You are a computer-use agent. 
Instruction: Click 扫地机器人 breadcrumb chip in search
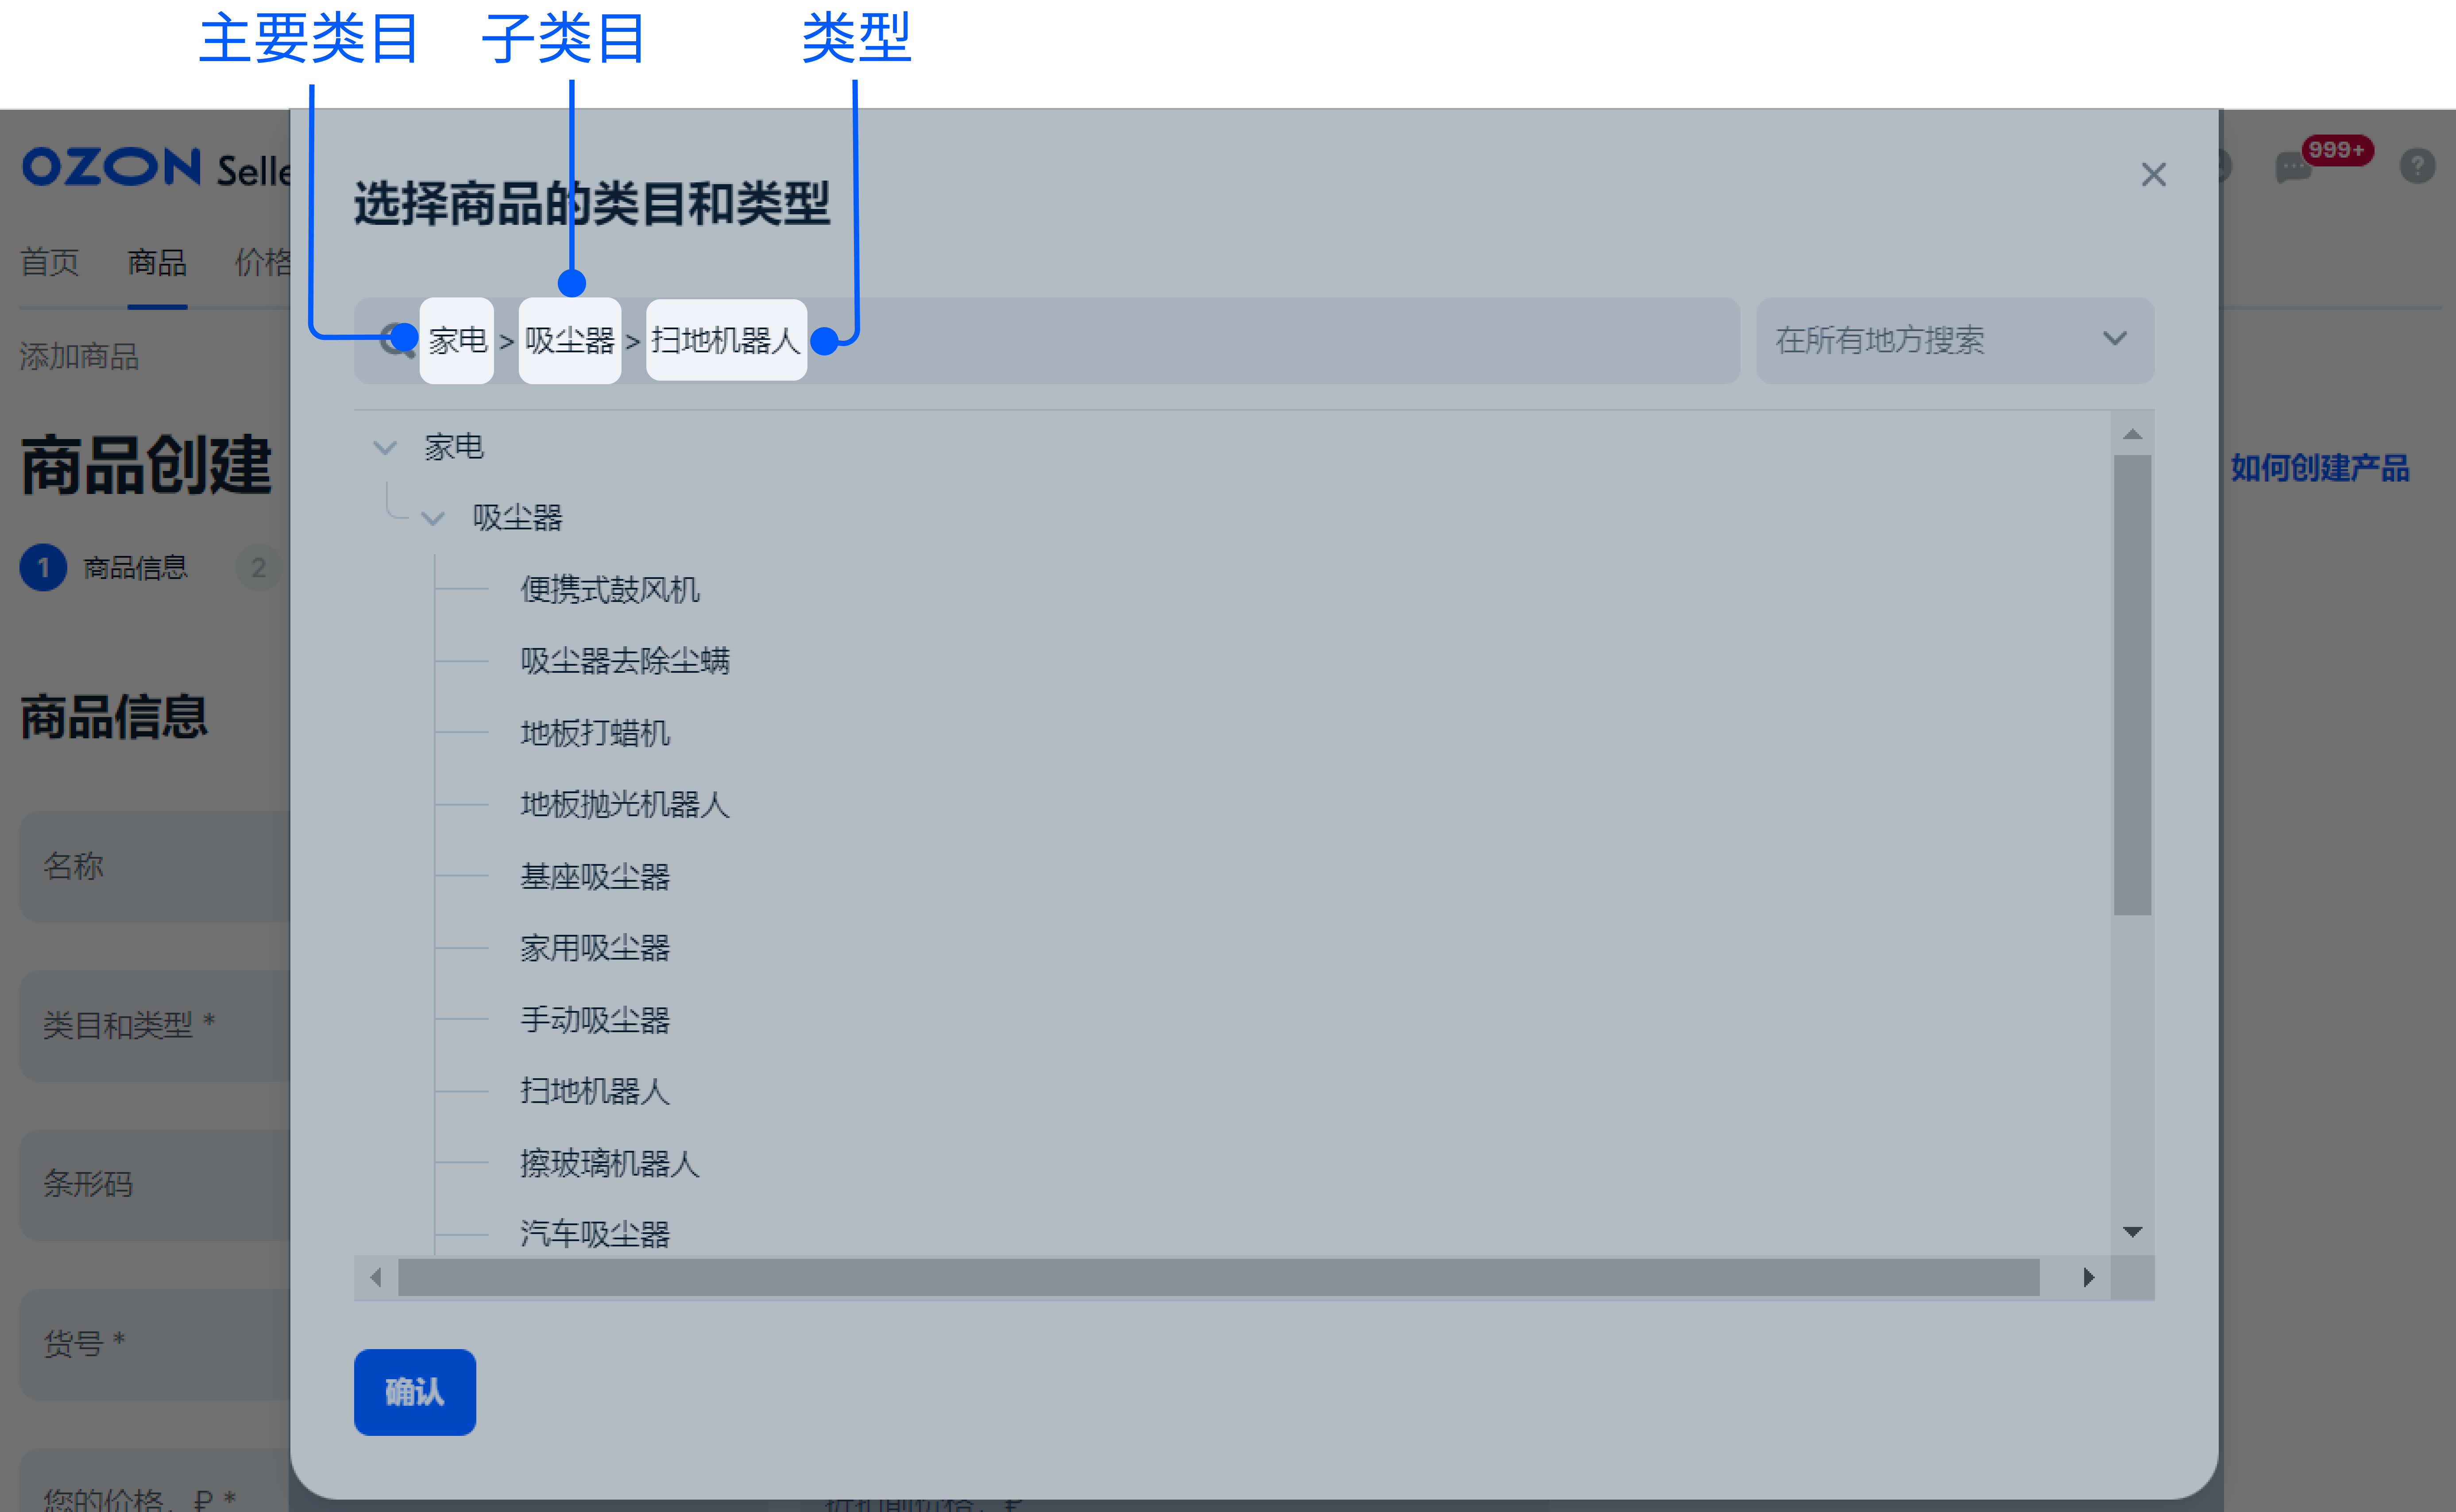(x=726, y=340)
